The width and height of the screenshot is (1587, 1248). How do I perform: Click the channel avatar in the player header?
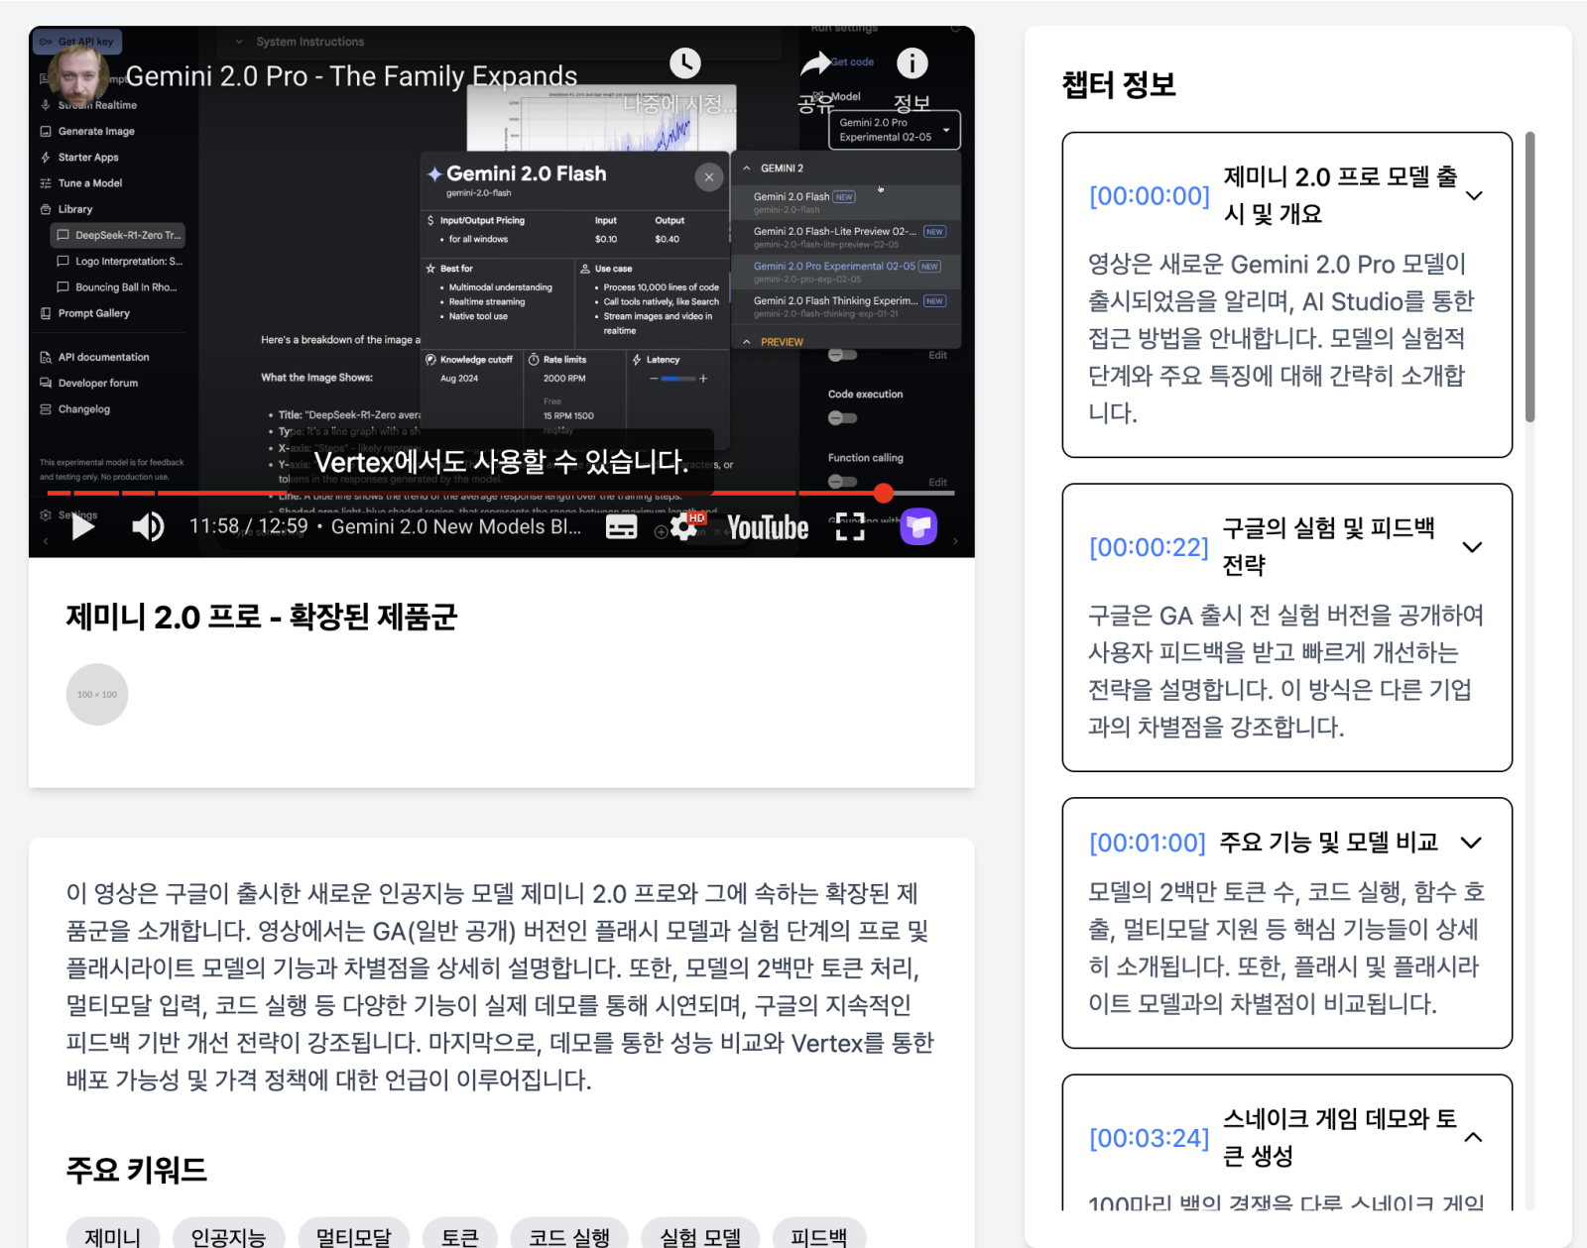77,72
